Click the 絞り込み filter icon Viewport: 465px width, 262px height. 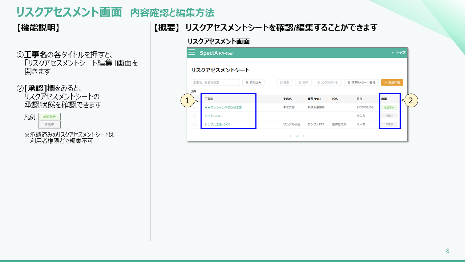click(x=247, y=82)
